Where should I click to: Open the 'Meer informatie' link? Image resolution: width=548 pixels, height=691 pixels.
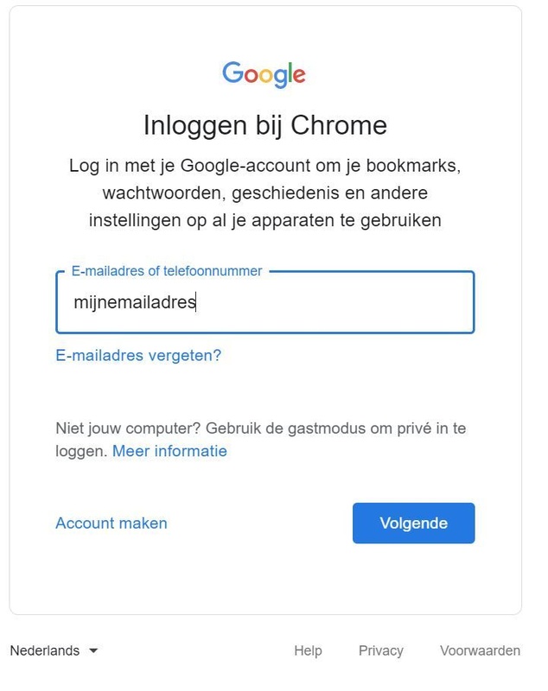click(169, 451)
